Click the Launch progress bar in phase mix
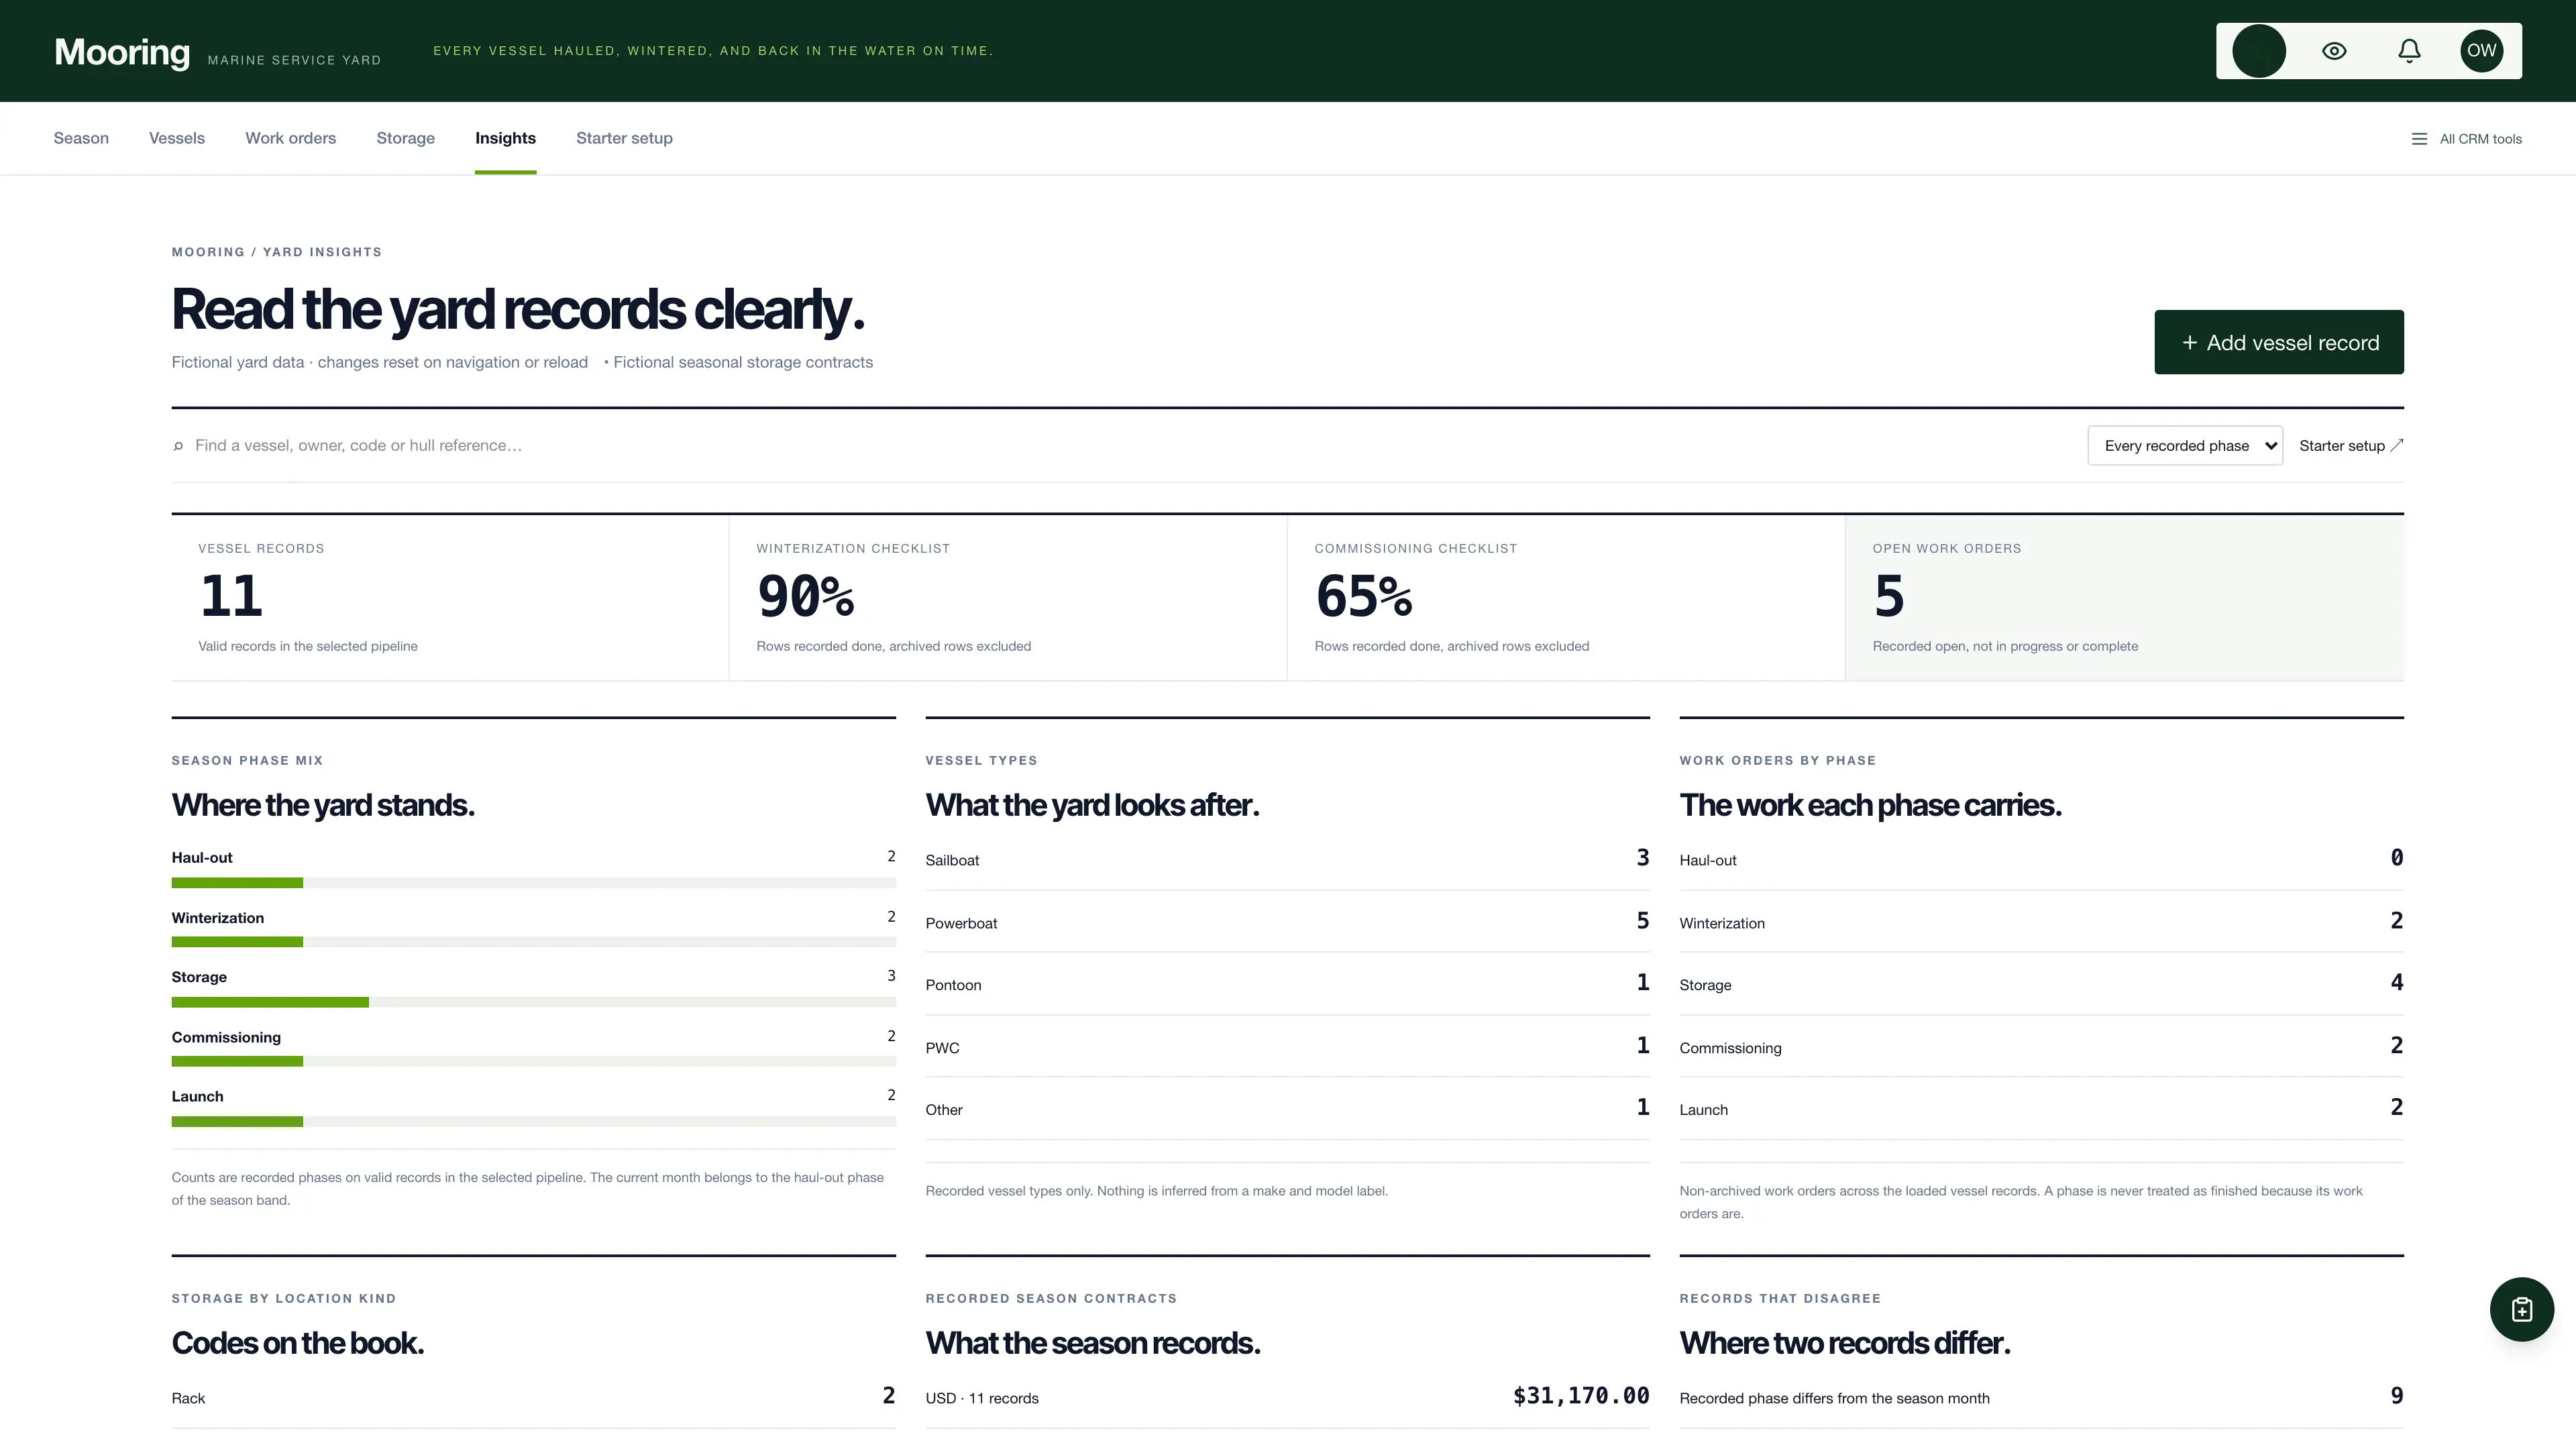Image resolution: width=2576 pixels, height=1449 pixels. pos(533,1122)
